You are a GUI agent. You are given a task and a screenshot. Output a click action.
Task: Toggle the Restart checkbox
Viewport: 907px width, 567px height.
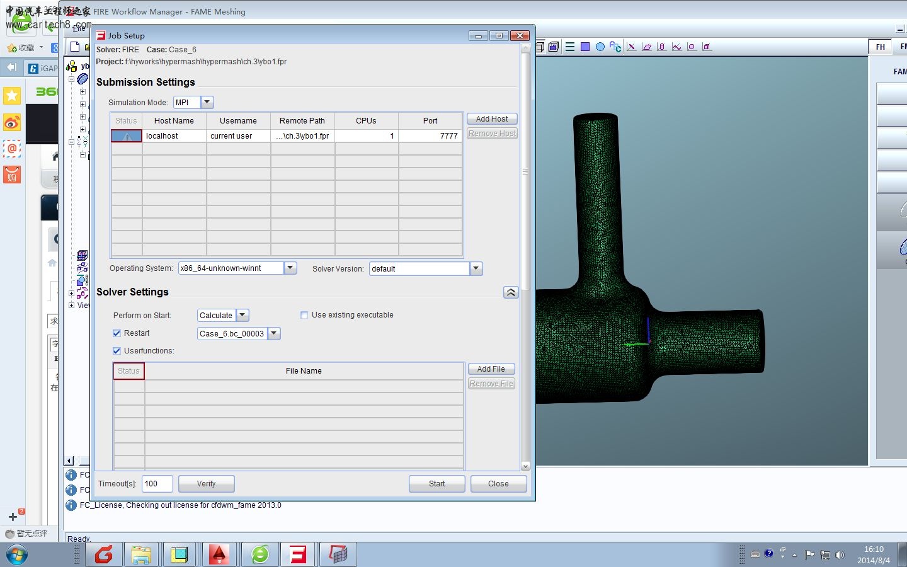pos(117,333)
